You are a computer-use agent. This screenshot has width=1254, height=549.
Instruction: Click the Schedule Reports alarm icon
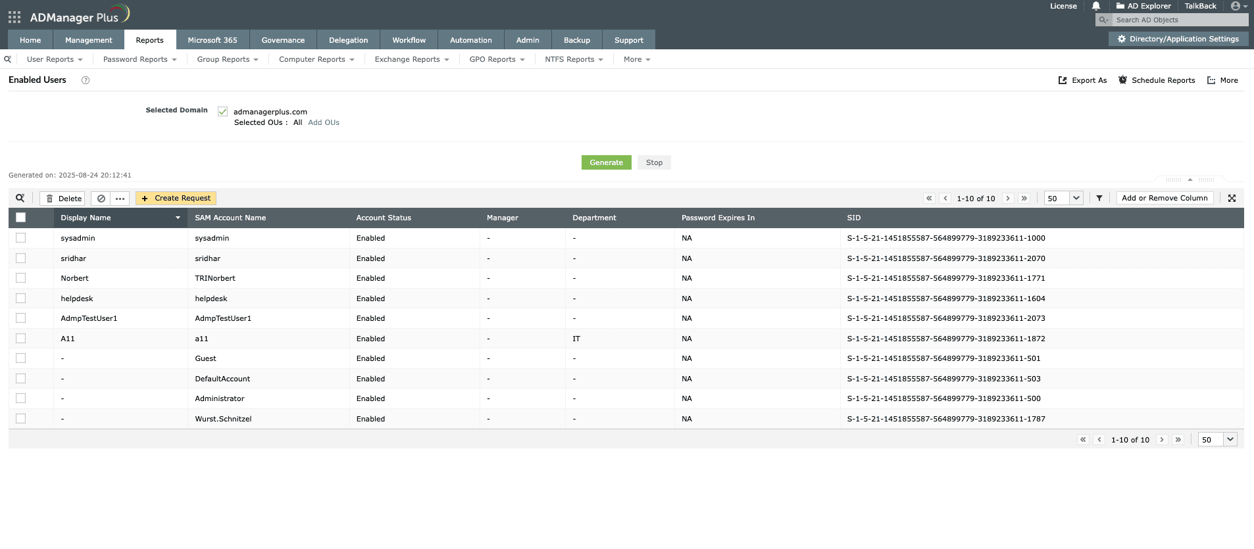click(1122, 80)
